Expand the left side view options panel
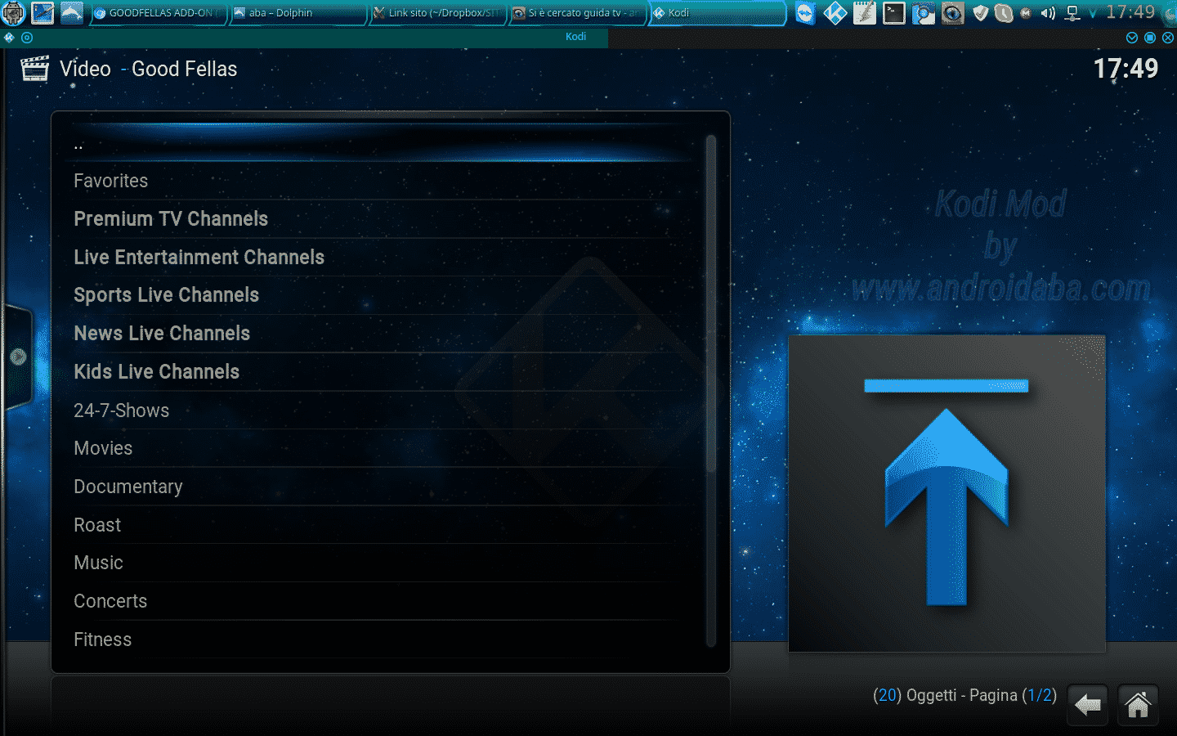The height and width of the screenshot is (736, 1177). click(17, 357)
